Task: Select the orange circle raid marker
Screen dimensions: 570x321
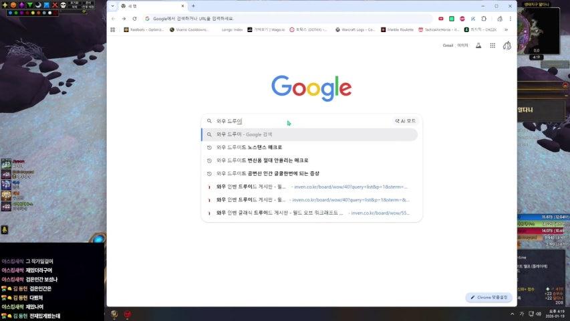Action: (x=13, y=5)
